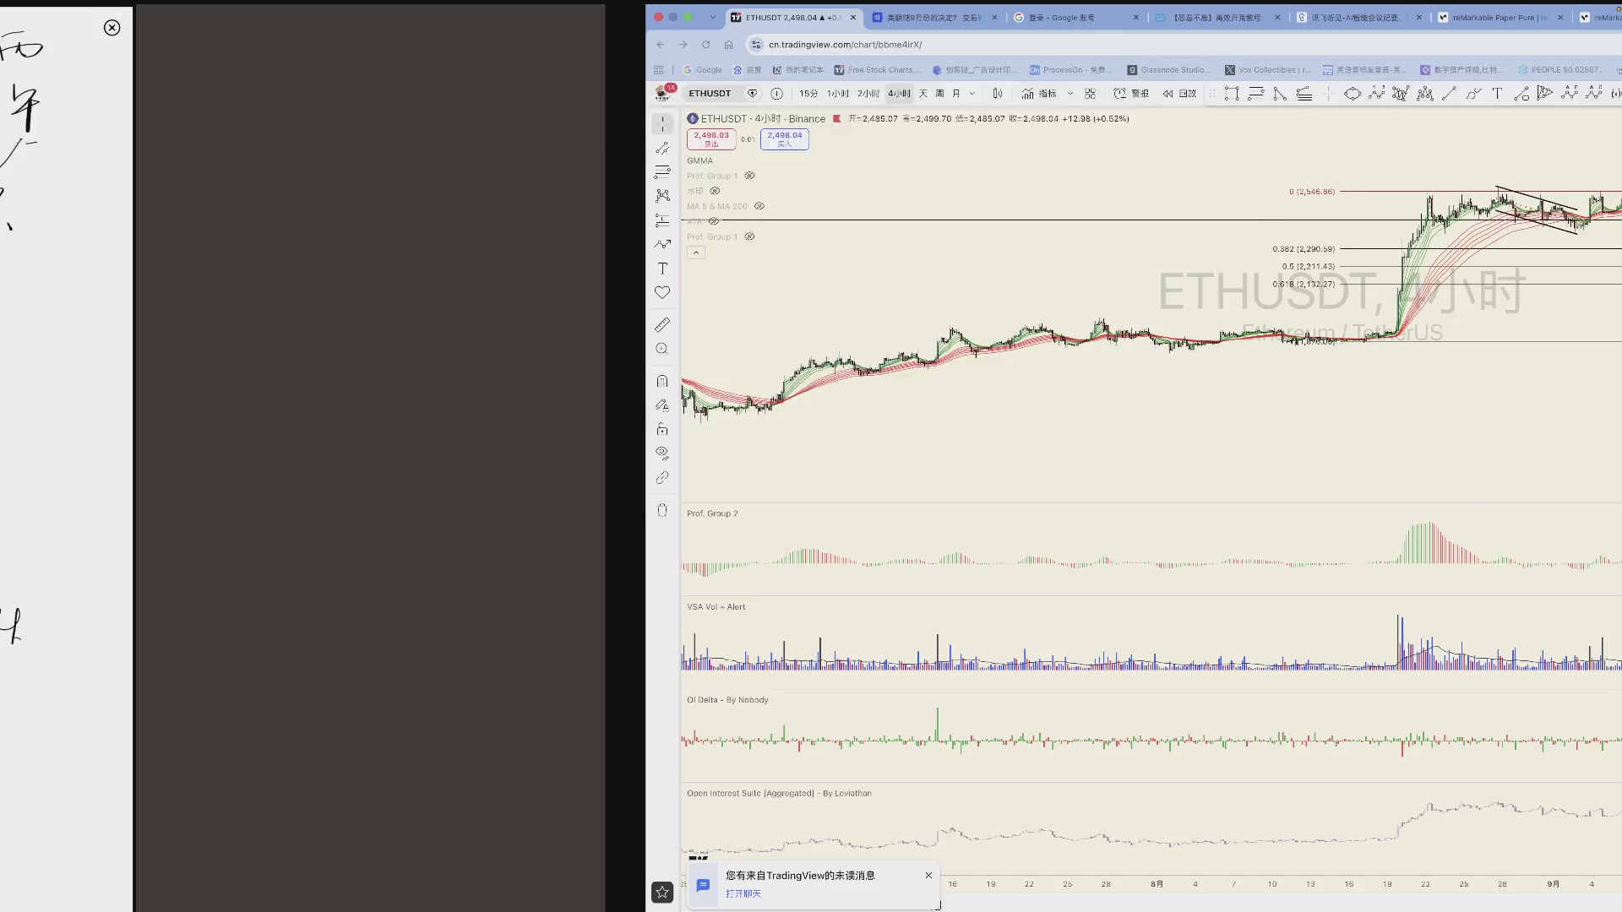This screenshot has height=912, width=1622.
Task: Open the browser tab list chevron
Action: pos(712,17)
